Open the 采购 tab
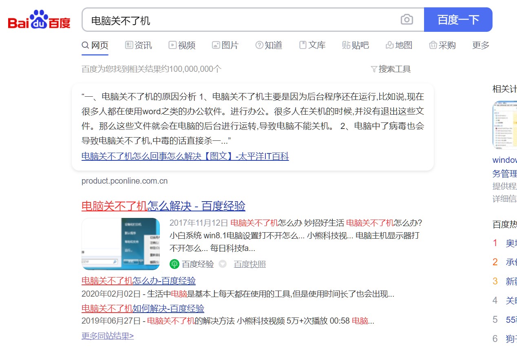 tap(442, 45)
